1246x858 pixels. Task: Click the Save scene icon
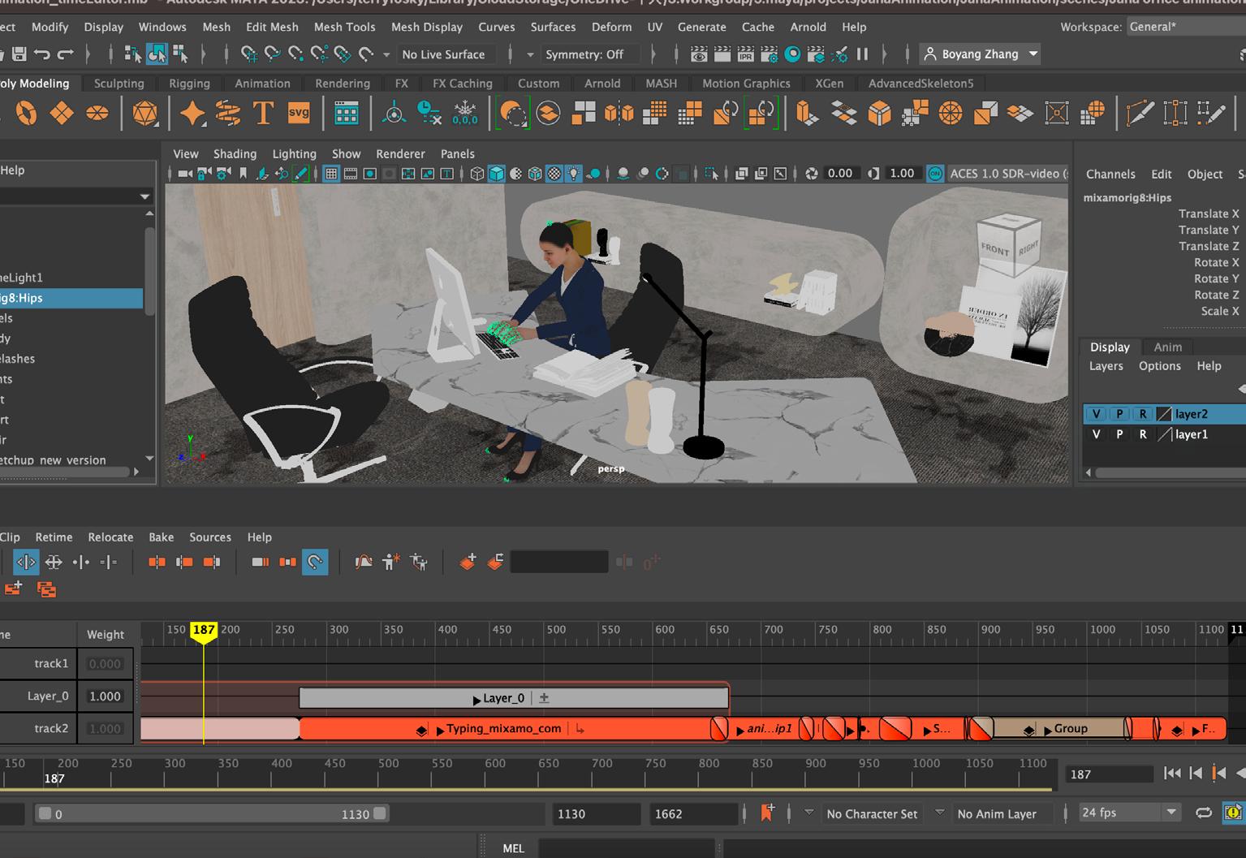pos(19,54)
